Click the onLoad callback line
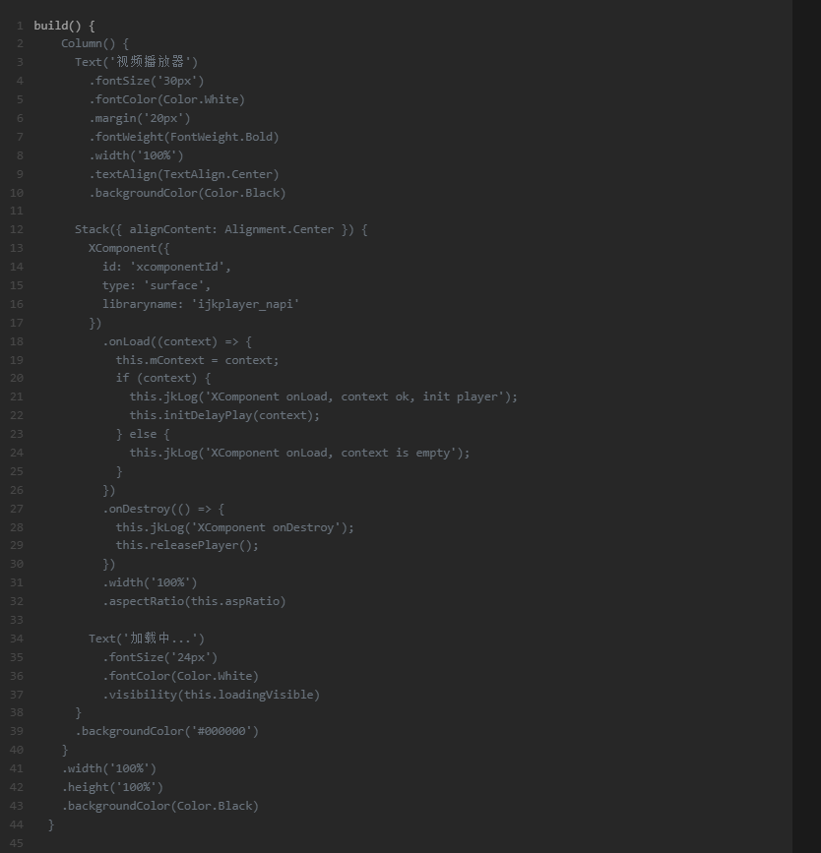 coord(177,341)
